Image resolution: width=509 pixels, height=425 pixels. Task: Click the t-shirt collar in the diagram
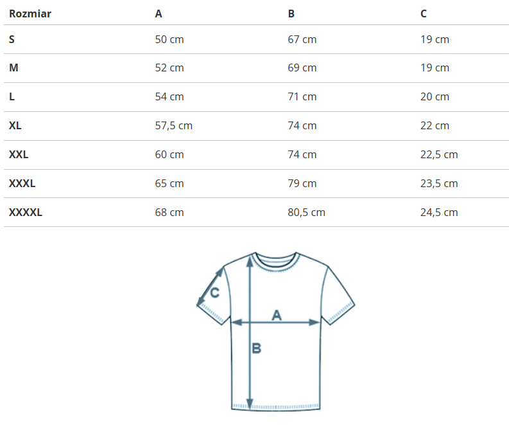coord(277,261)
